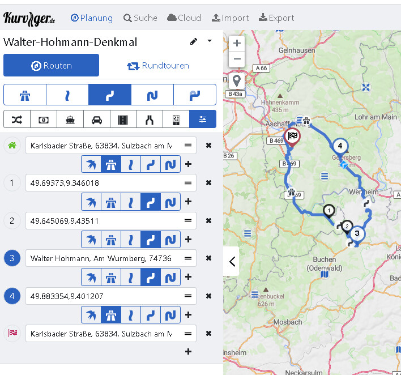The width and height of the screenshot is (401, 375).
Task: Click the map location marker button
Action: (237, 80)
